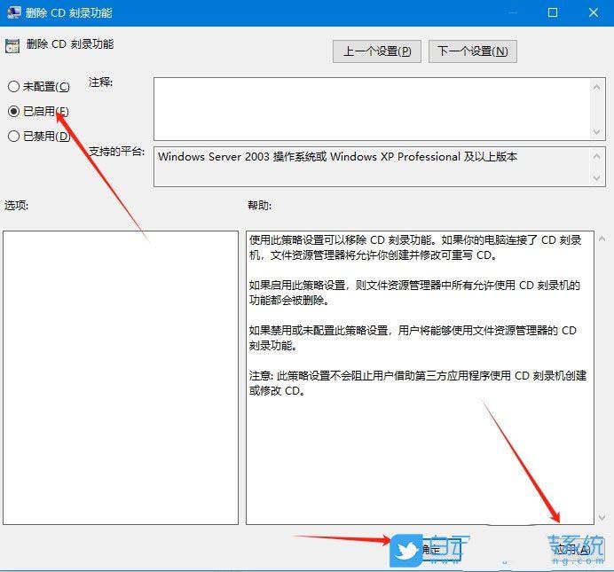The image size is (614, 572).
Task: Click the up arrow in 支持的平台 scrollbar
Action: (597, 155)
